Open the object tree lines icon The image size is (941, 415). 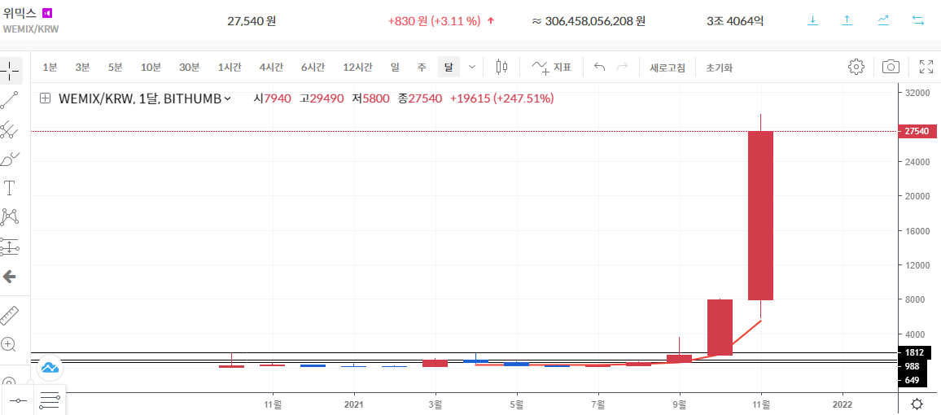click(x=50, y=400)
